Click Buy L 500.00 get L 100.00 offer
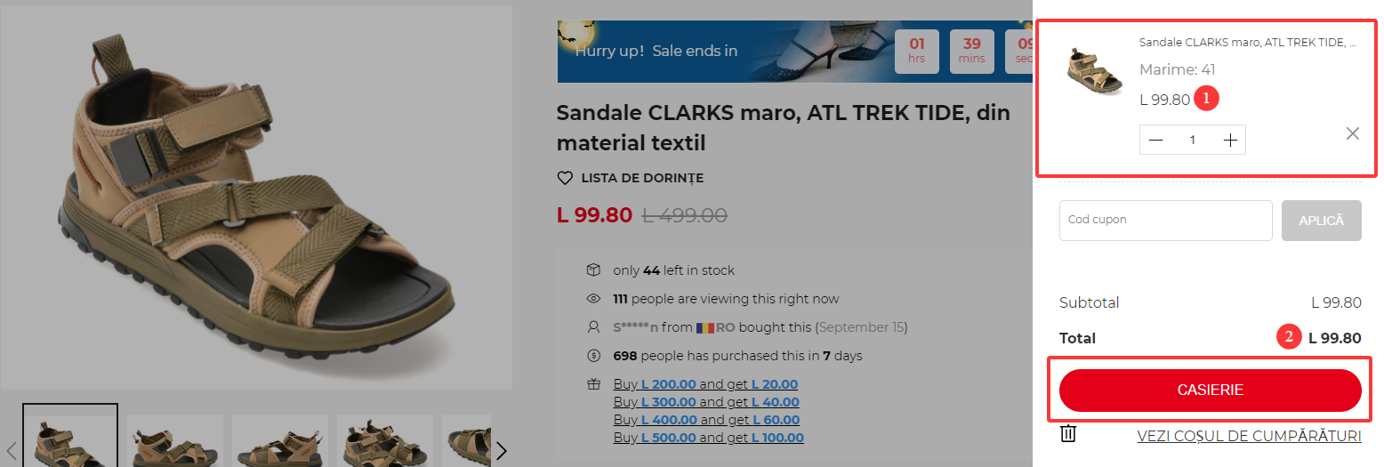This screenshot has height=467, width=1384. (708, 438)
